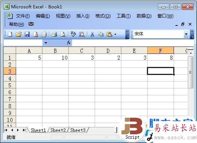Image resolution: width=197 pixels, height=143 pixels.
Task: Open the 格式(O) menu
Action: pos(103,16)
